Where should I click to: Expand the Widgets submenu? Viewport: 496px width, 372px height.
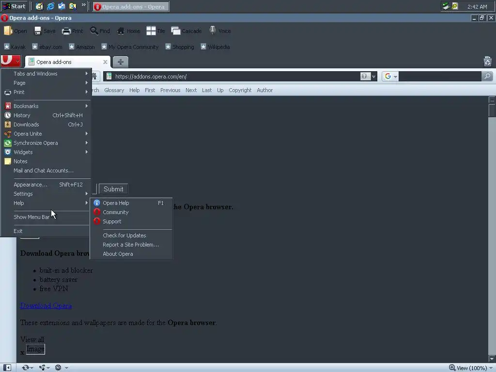(46, 152)
